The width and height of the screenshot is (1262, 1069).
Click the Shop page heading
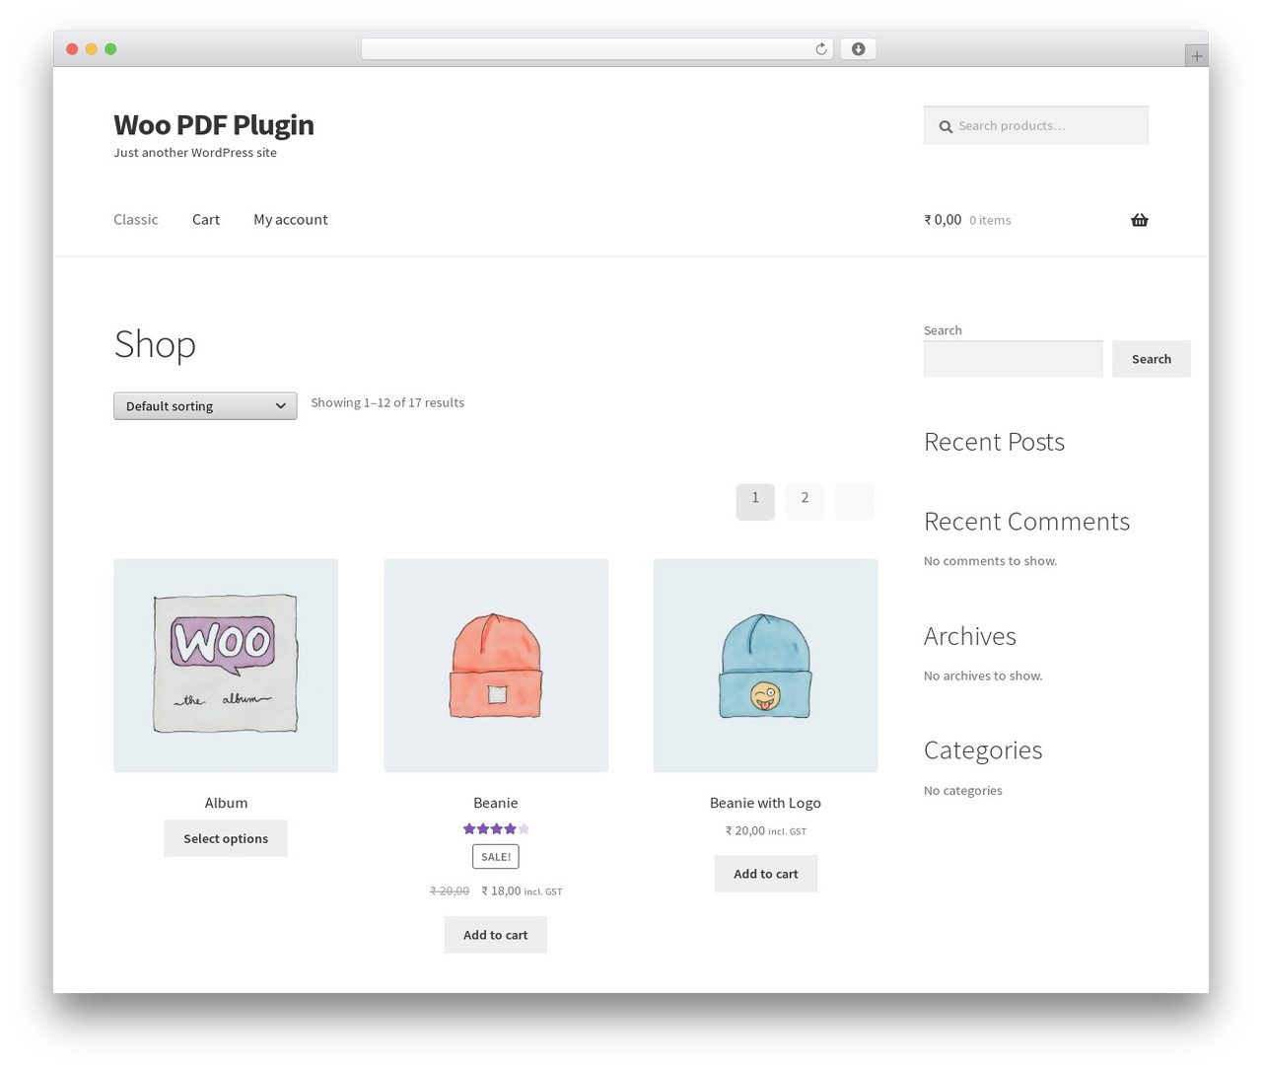[x=155, y=344]
